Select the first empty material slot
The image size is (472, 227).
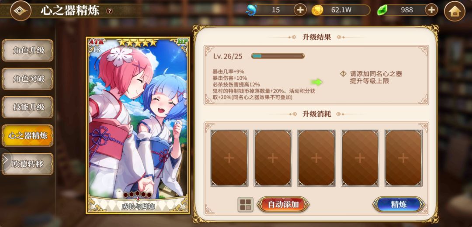click(229, 158)
